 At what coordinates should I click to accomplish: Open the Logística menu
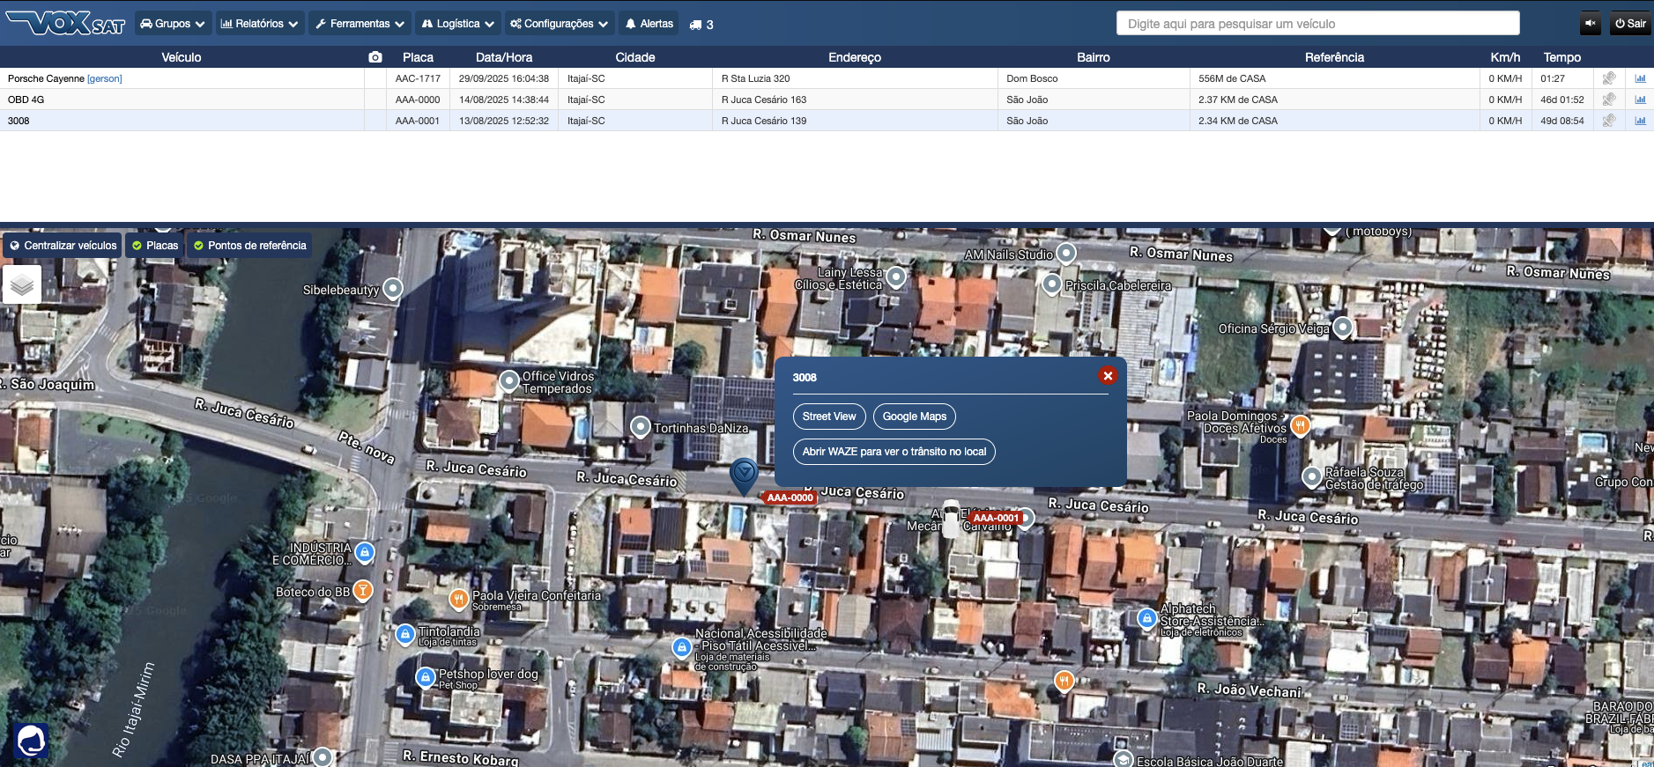pyautogui.click(x=457, y=24)
